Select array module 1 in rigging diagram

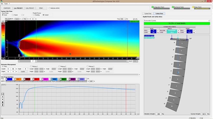click(182, 44)
